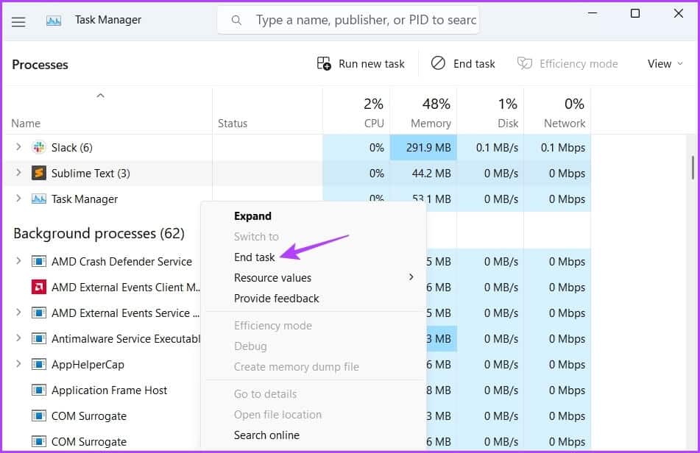Select the Slack (6) process name
Screen dimensions: 700x453
point(72,148)
